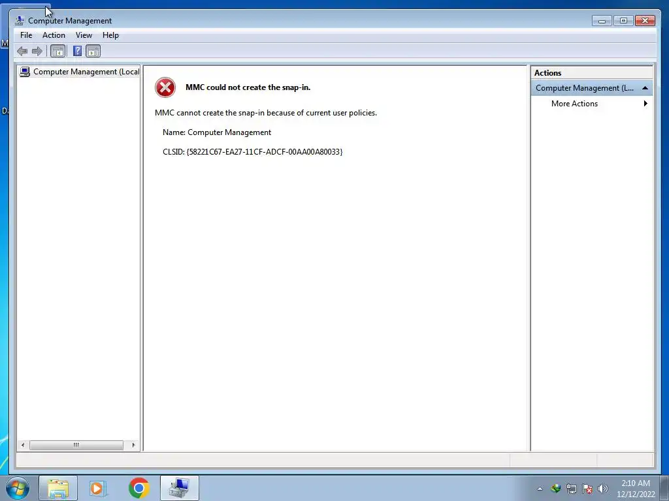The width and height of the screenshot is (669, 501).
Task: Open Windows Explorer from taskbar
Action: coord(58,488)
